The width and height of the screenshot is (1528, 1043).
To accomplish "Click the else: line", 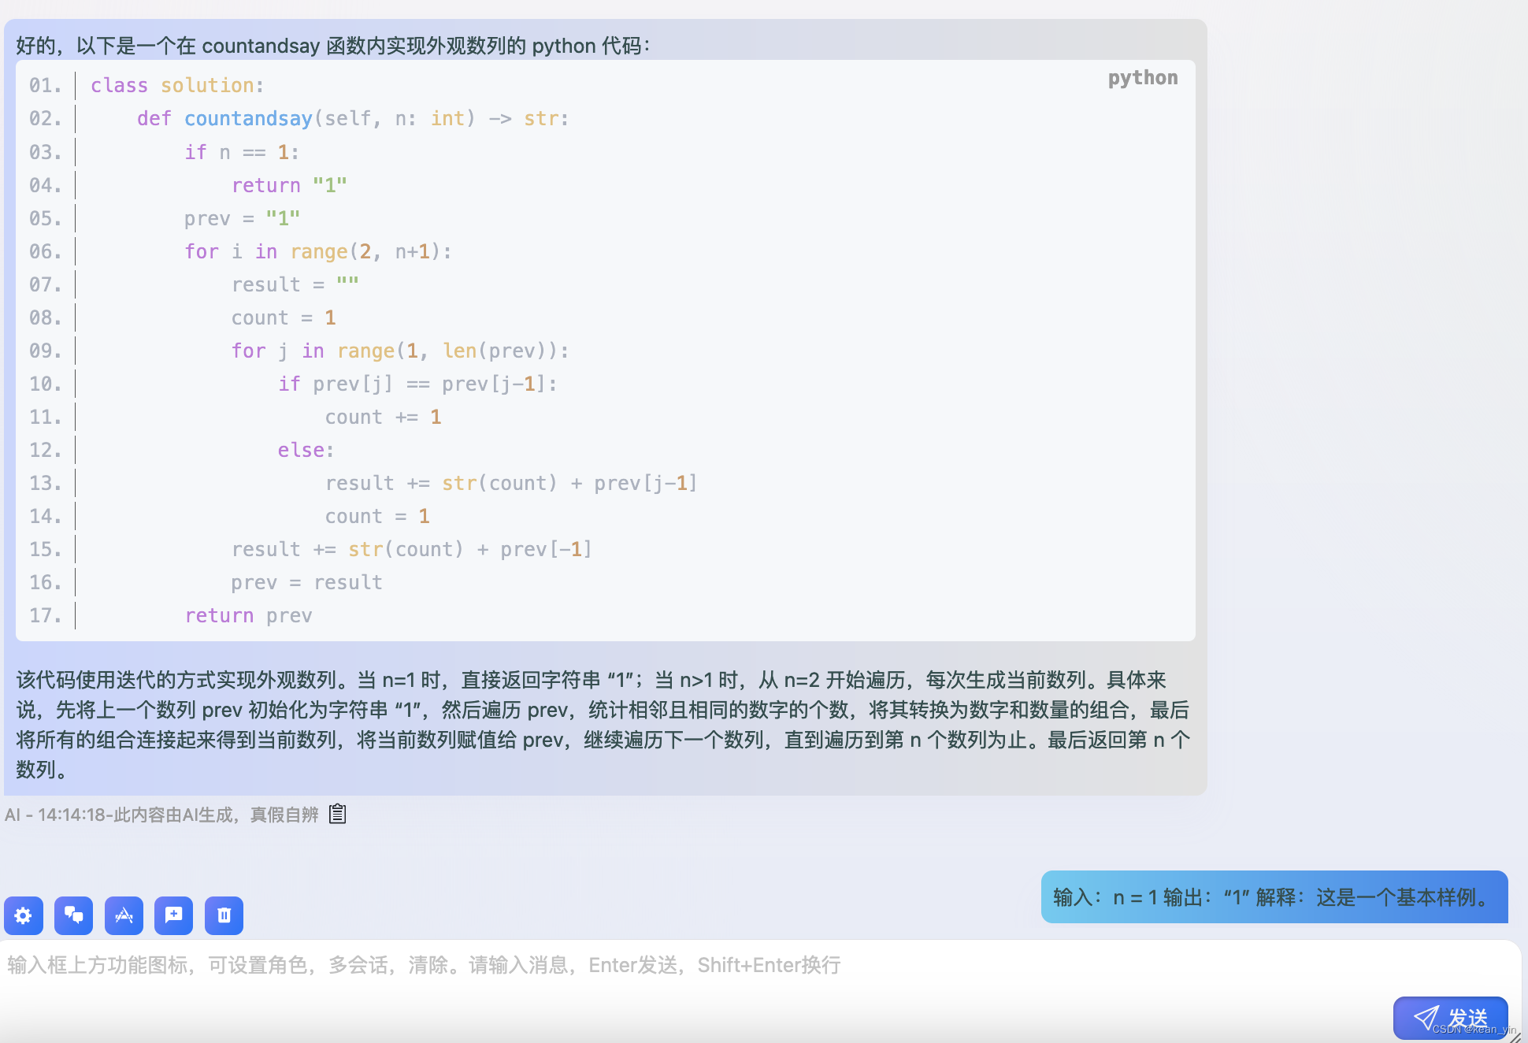I will pyautogui.click(x=306, y=450).
